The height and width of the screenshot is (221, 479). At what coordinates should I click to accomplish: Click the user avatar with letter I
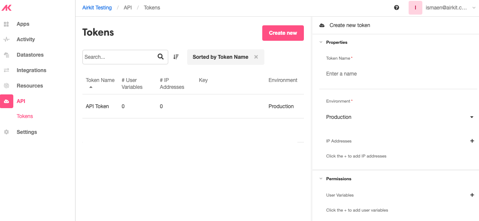pos(415,8)
